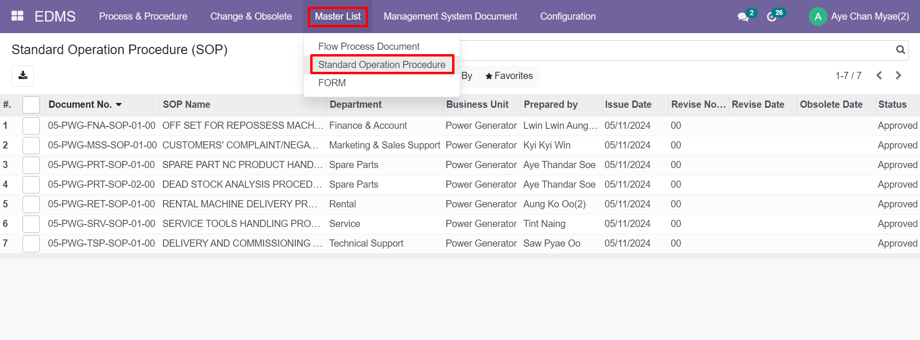This screenshot has height=340, width=920.
Task: Check the row for 05-PWG-RET-SOP-01-00
Action: 31,204
